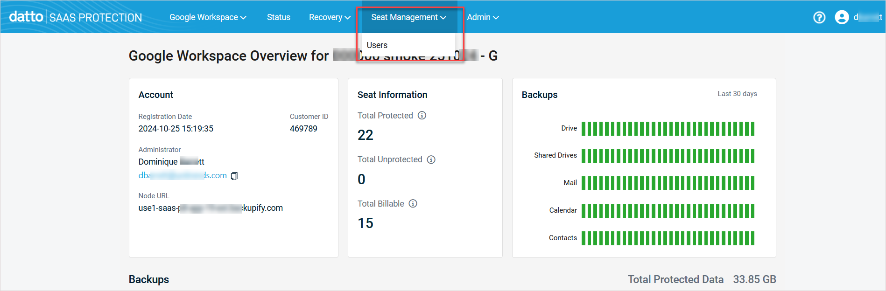
Task: Select Users from the Seat Management menu
Action: (377, 45)
